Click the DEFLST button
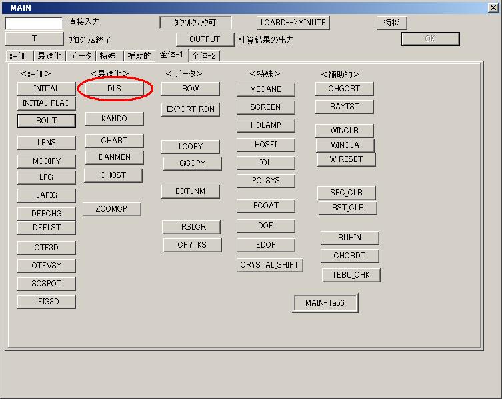502x399 pixels. point(47,228)
